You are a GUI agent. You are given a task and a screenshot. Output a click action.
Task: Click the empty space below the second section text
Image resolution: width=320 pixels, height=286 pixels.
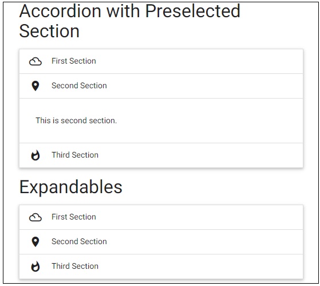(161, 134)
